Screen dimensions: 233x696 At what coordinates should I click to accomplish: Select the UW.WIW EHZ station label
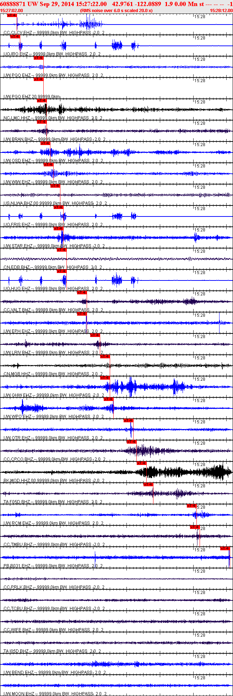pos(53,182)
